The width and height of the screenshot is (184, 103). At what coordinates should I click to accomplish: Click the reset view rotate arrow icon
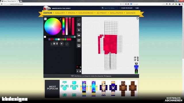(137, 18)
